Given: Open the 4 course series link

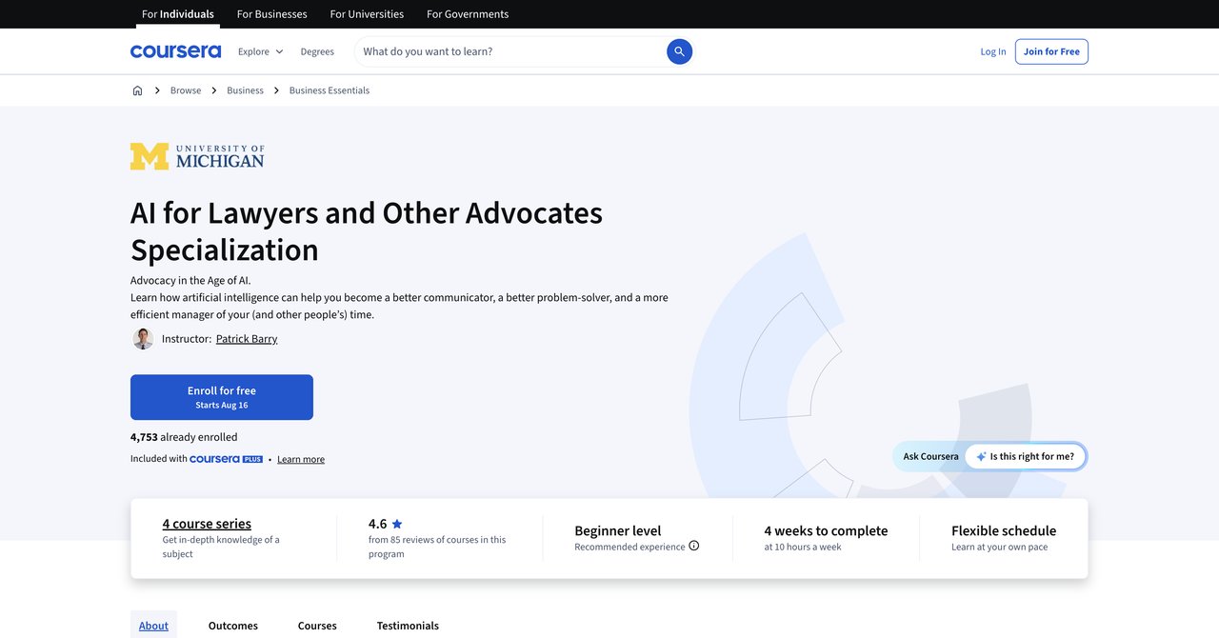Looking at the screenshot, I should click(207, 524).
